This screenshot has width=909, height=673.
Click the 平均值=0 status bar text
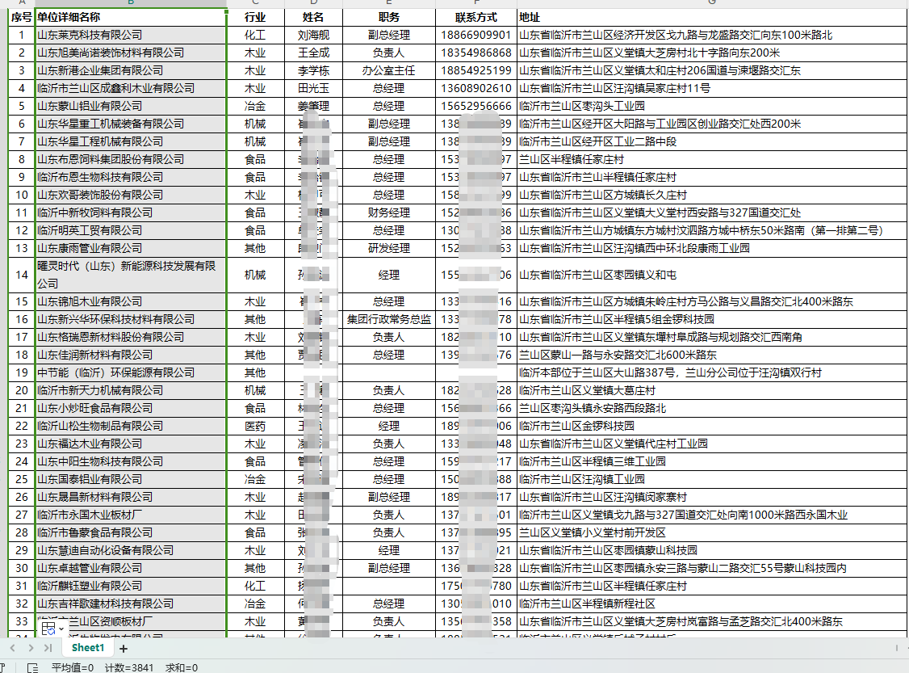[x=73, y=667]
